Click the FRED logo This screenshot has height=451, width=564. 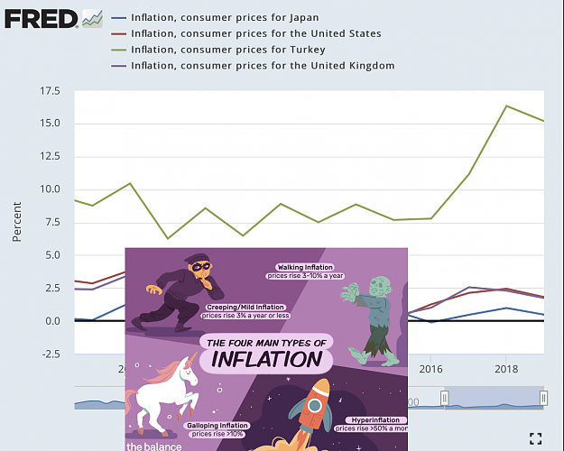tap(42, 19)
